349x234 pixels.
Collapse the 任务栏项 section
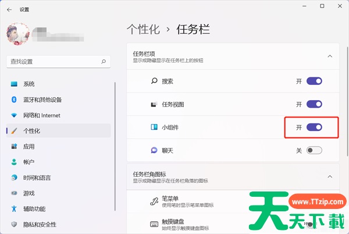click(330, 56)
